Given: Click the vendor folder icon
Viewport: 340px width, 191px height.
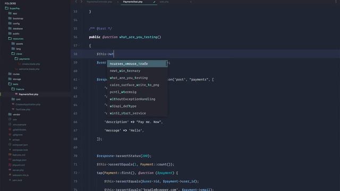Looking at the screenshot, I should pyautogui.click(x=10, y=115).
